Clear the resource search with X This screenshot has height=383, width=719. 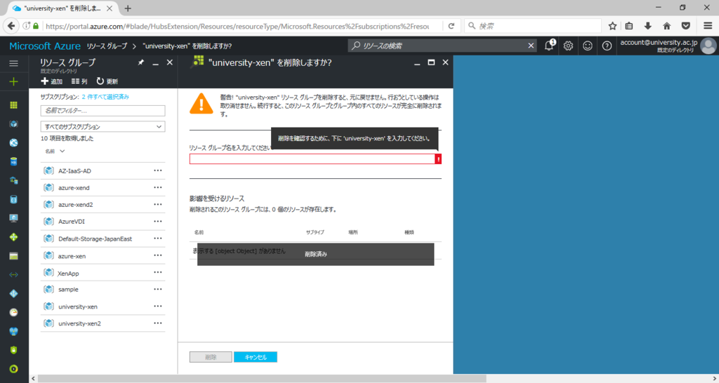point(531,46)
